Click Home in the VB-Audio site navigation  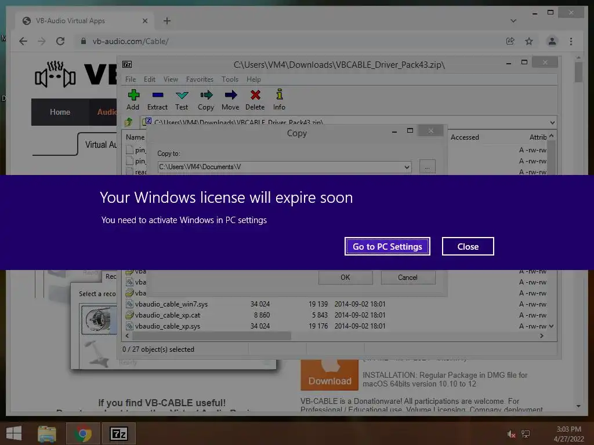pos(60,112)
